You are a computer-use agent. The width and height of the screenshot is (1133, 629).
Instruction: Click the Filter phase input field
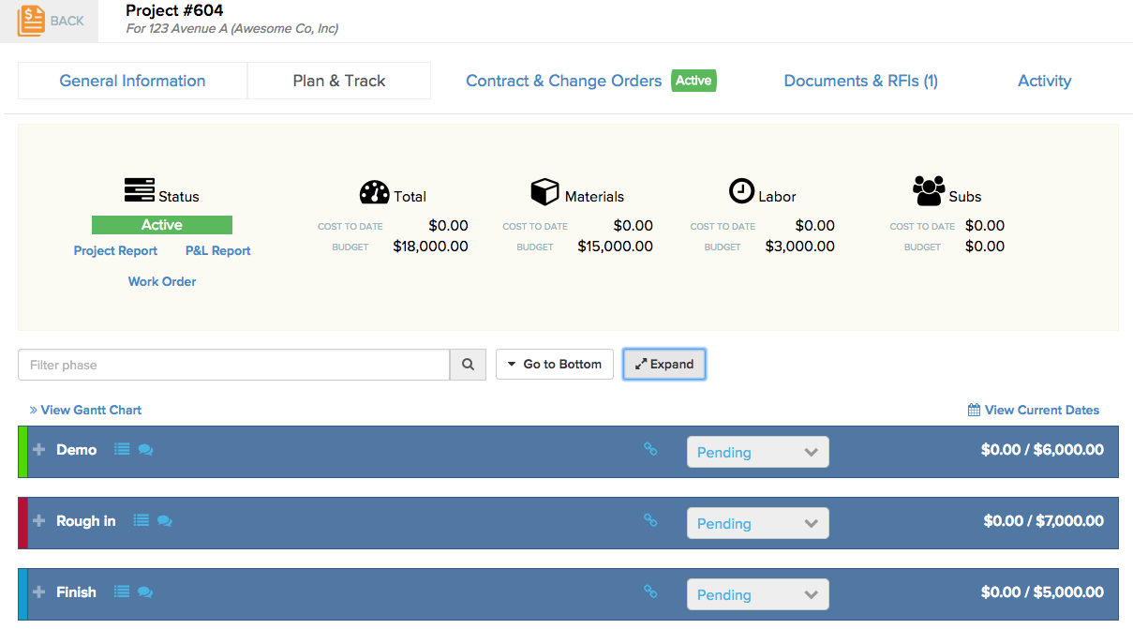click(233, 365)
